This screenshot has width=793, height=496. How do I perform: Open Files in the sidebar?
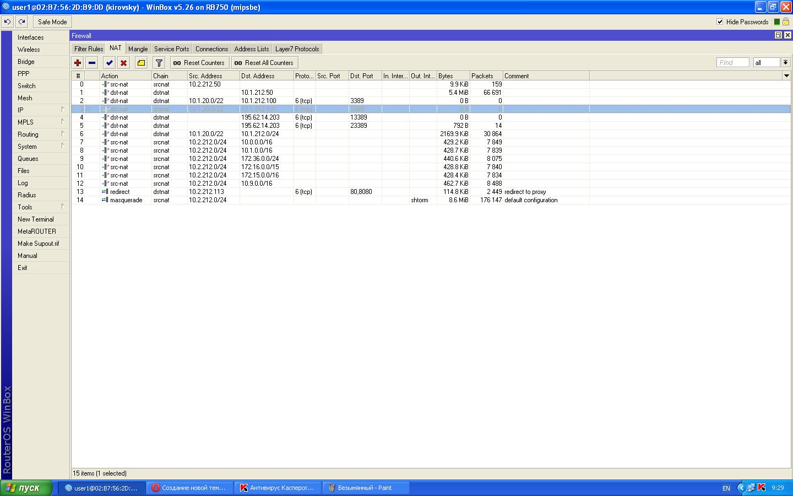41,171
